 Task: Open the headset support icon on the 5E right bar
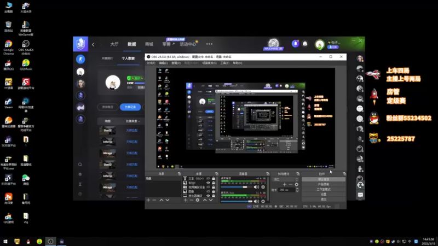tap(360, 185)
